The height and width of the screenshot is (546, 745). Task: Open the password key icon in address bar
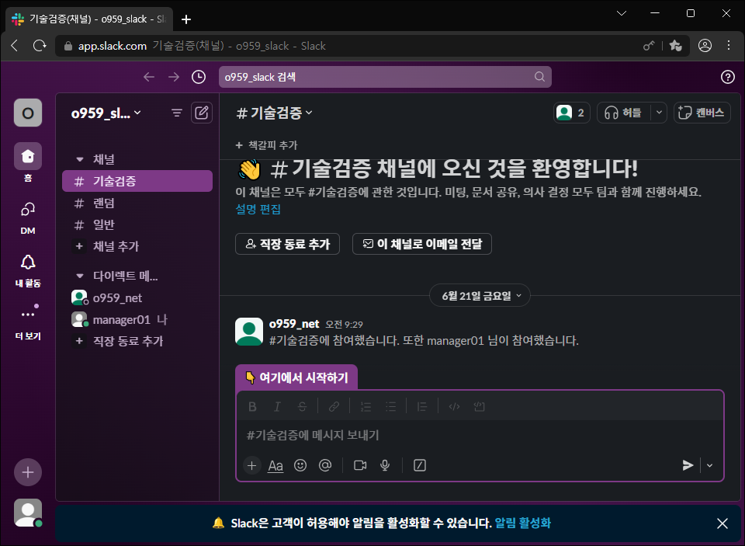pyautogui.click(x=649, y=46)
